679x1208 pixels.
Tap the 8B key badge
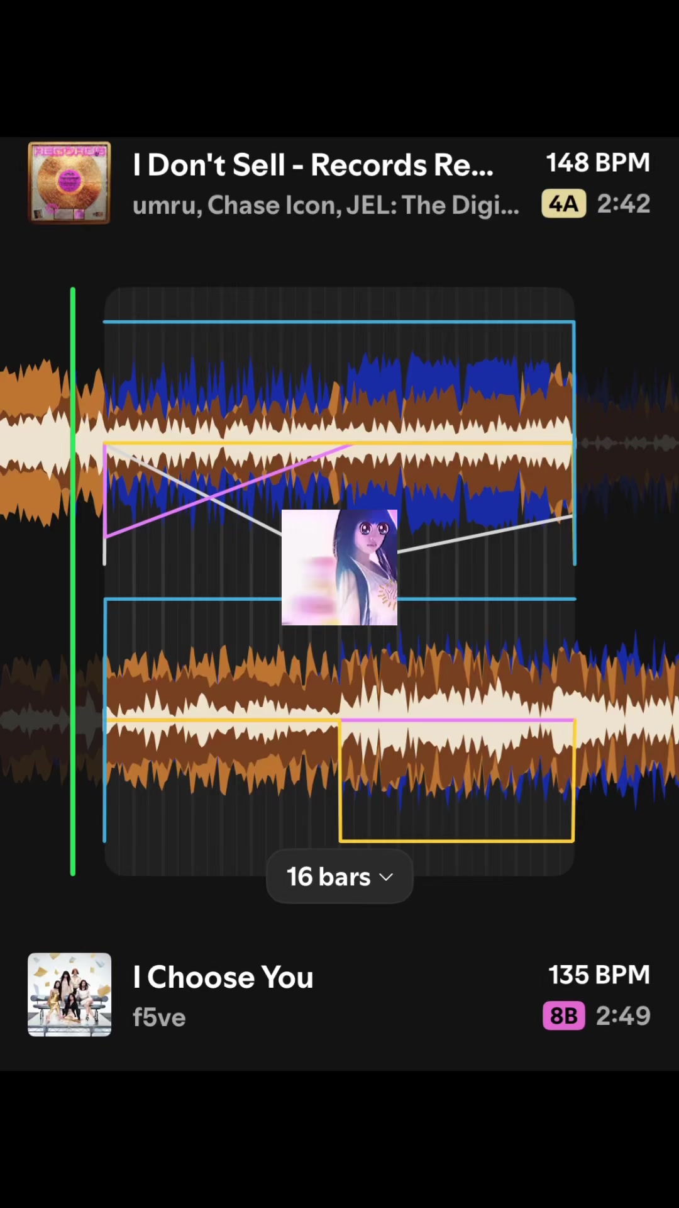564,1015
